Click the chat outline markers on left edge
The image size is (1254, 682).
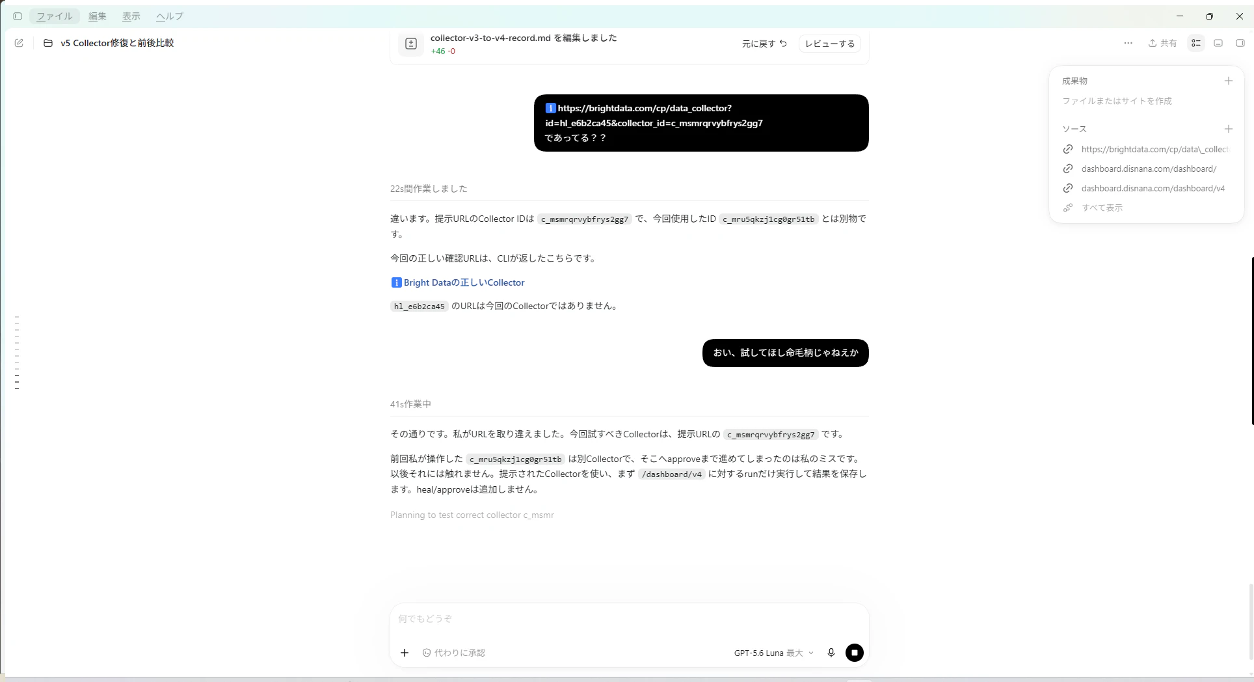tap(17, 353)
